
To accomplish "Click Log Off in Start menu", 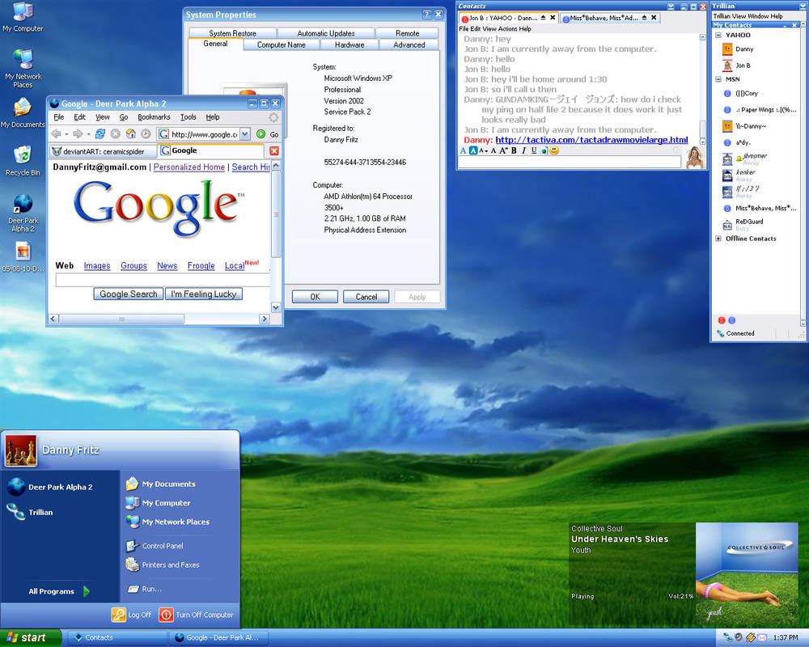I will (132, 615).
